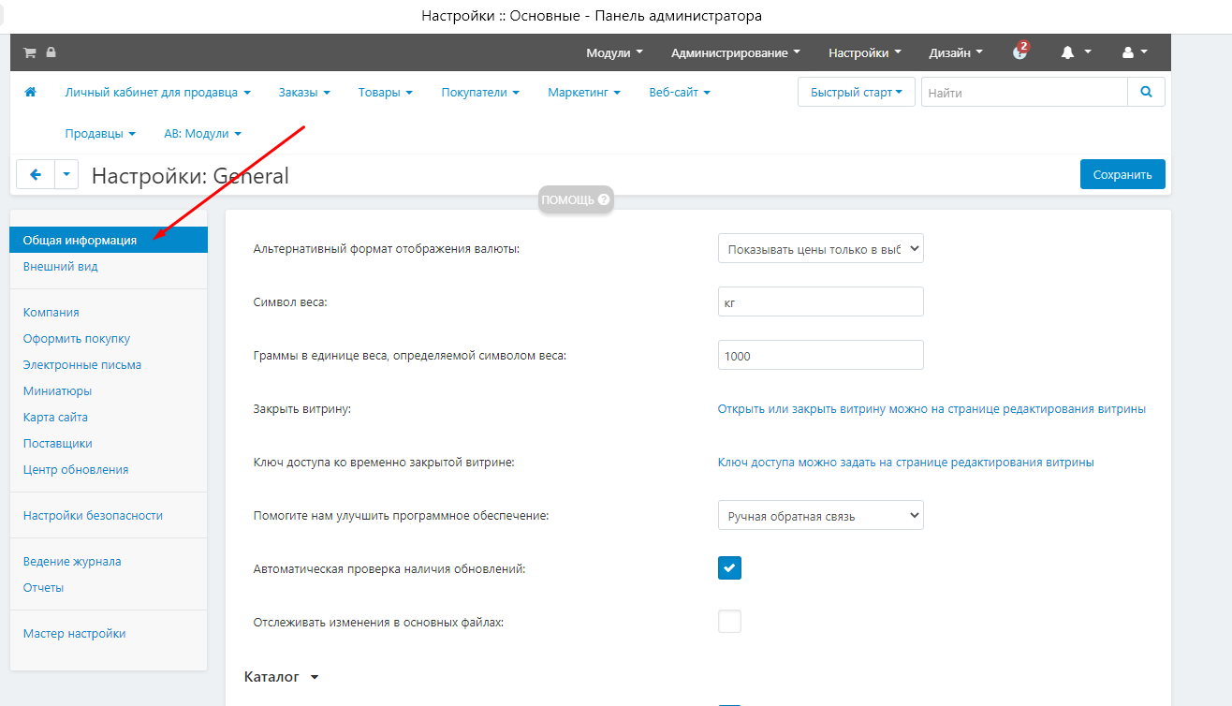Click the Сохранить button
The image size is (1232, 706).
(1122, 174)
